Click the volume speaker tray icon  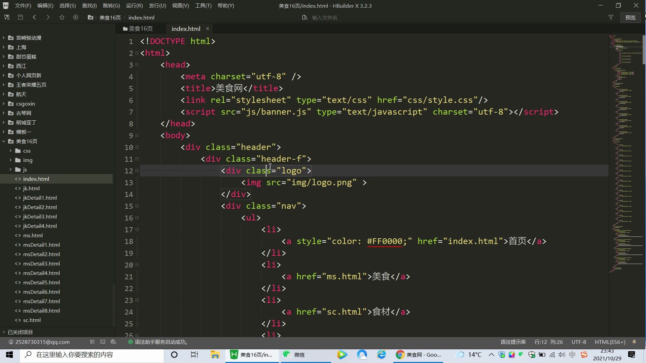point(562,355)
